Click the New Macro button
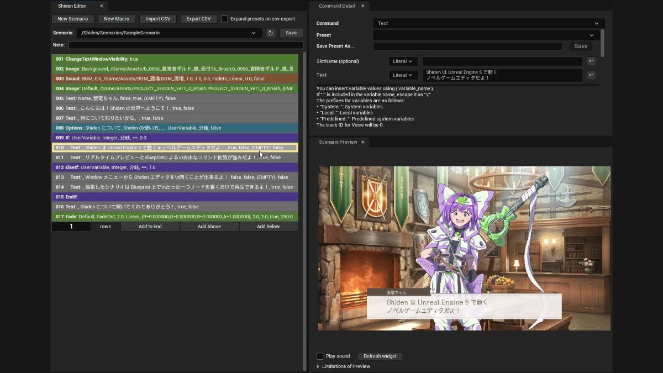 coord(117,19)
